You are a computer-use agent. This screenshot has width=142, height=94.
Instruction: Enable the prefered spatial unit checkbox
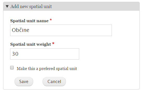(x=12, y=68)
